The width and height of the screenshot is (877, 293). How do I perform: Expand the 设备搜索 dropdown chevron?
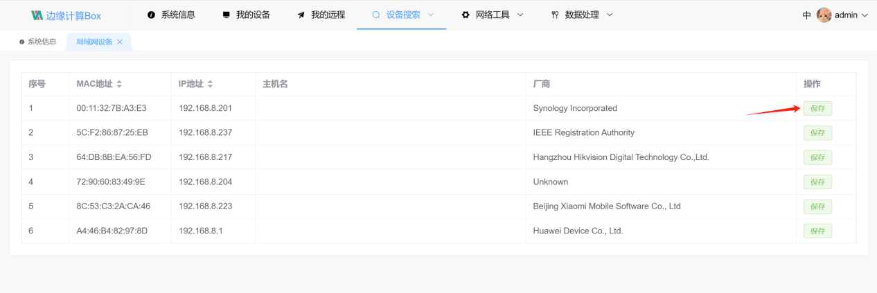(x=431, y=15)
